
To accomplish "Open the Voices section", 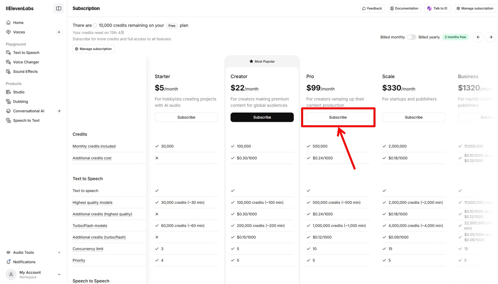I will click(x=19, y=32).
